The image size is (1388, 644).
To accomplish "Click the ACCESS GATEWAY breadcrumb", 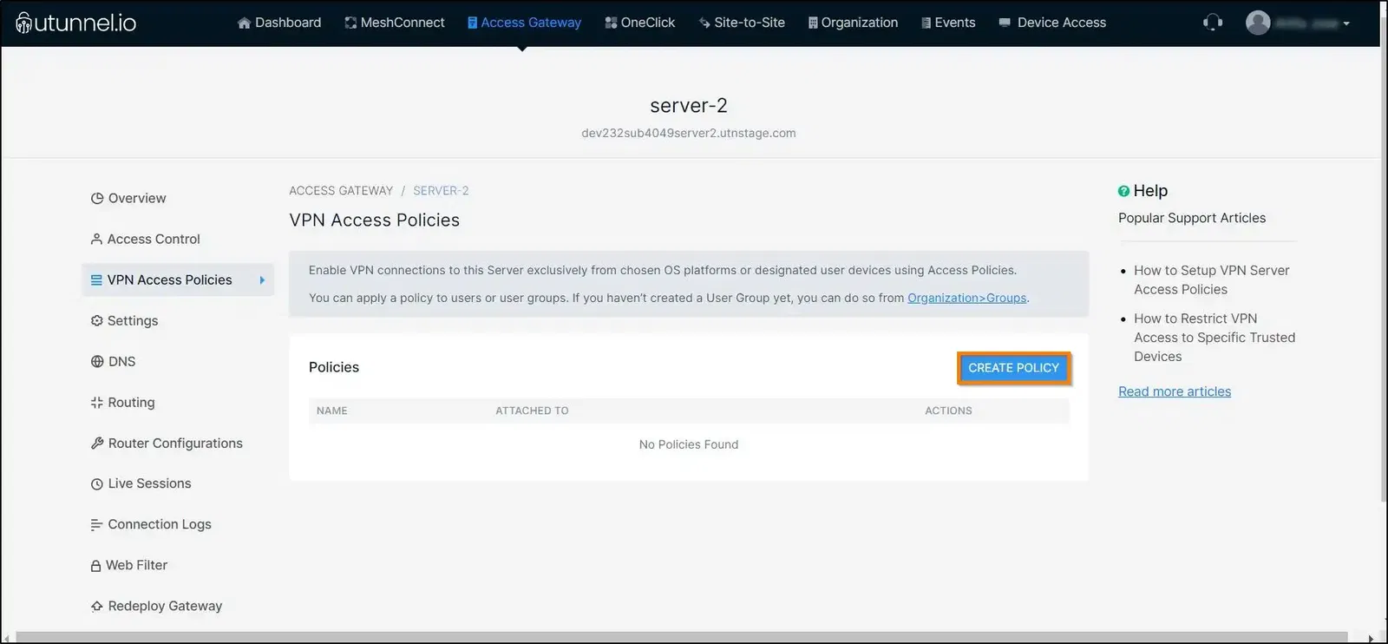I will click(x=341, y=191).
